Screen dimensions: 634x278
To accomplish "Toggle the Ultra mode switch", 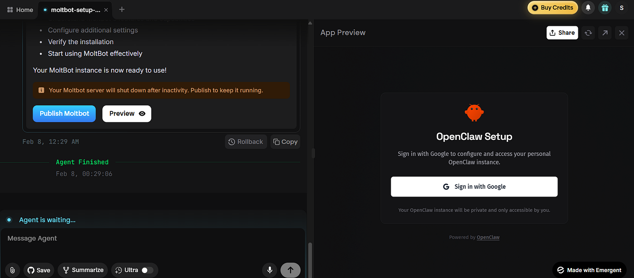I will 147,270.
